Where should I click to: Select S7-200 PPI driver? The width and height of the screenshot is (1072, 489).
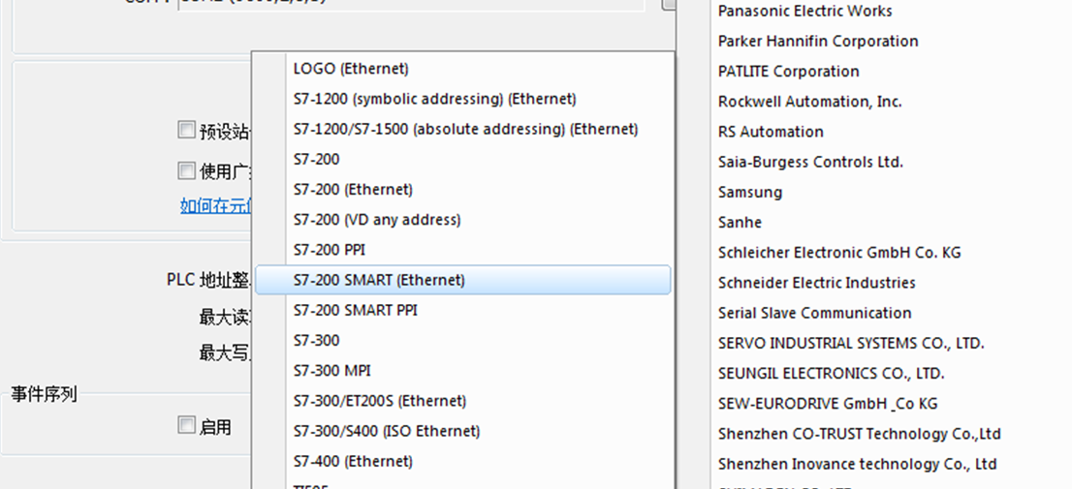coord(329,250)
